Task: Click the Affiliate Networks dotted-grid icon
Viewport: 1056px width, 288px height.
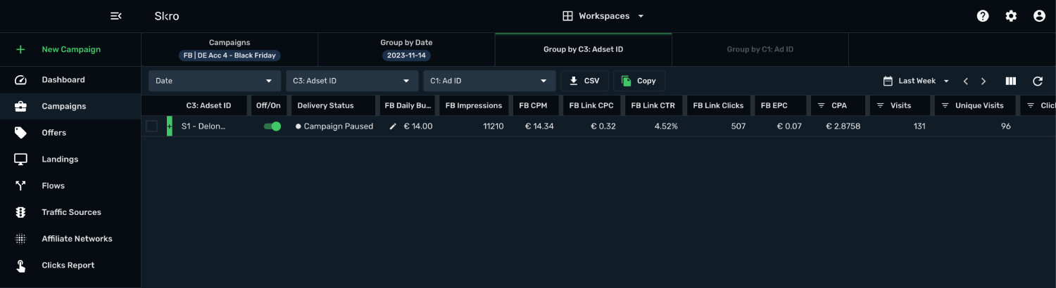Action: pyautogui.click(x=20, y=239)
